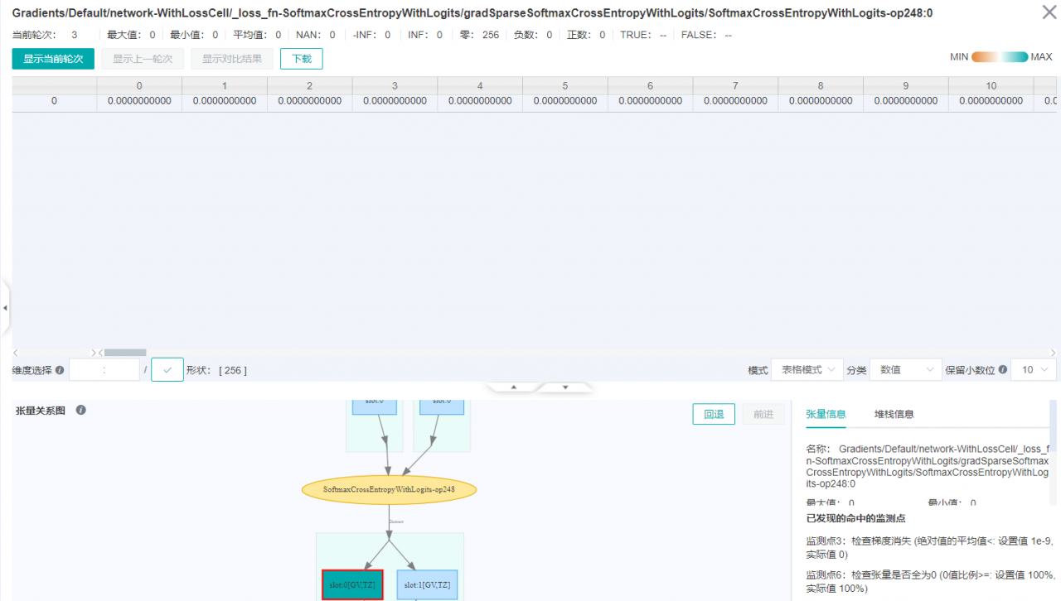Select the SoftmaxCrossEntropyWithLogits-op248 graph node
Screen dimensions: 1061x601
pyautogui.click(x=389, y=489)
